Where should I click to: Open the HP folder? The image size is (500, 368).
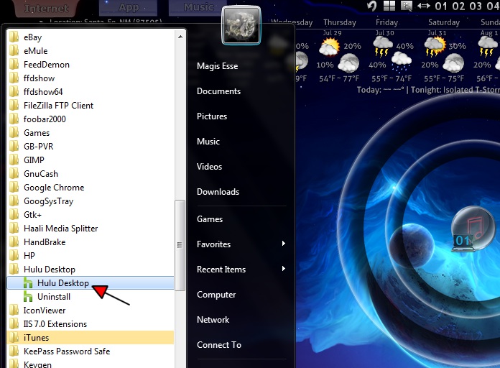(x=91, y=256)
